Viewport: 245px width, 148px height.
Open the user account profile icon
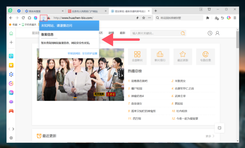[217, 33]
